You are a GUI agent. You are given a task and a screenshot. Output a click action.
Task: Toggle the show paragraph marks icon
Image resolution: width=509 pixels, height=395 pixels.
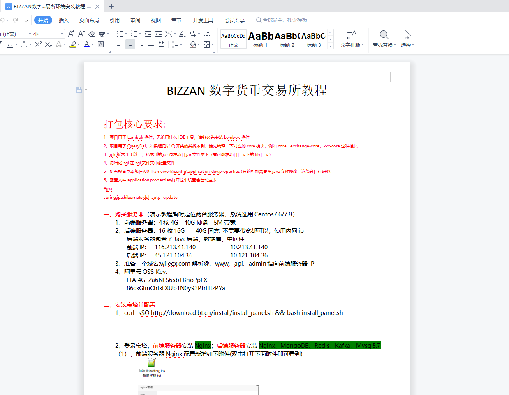(x=193, y=34)
